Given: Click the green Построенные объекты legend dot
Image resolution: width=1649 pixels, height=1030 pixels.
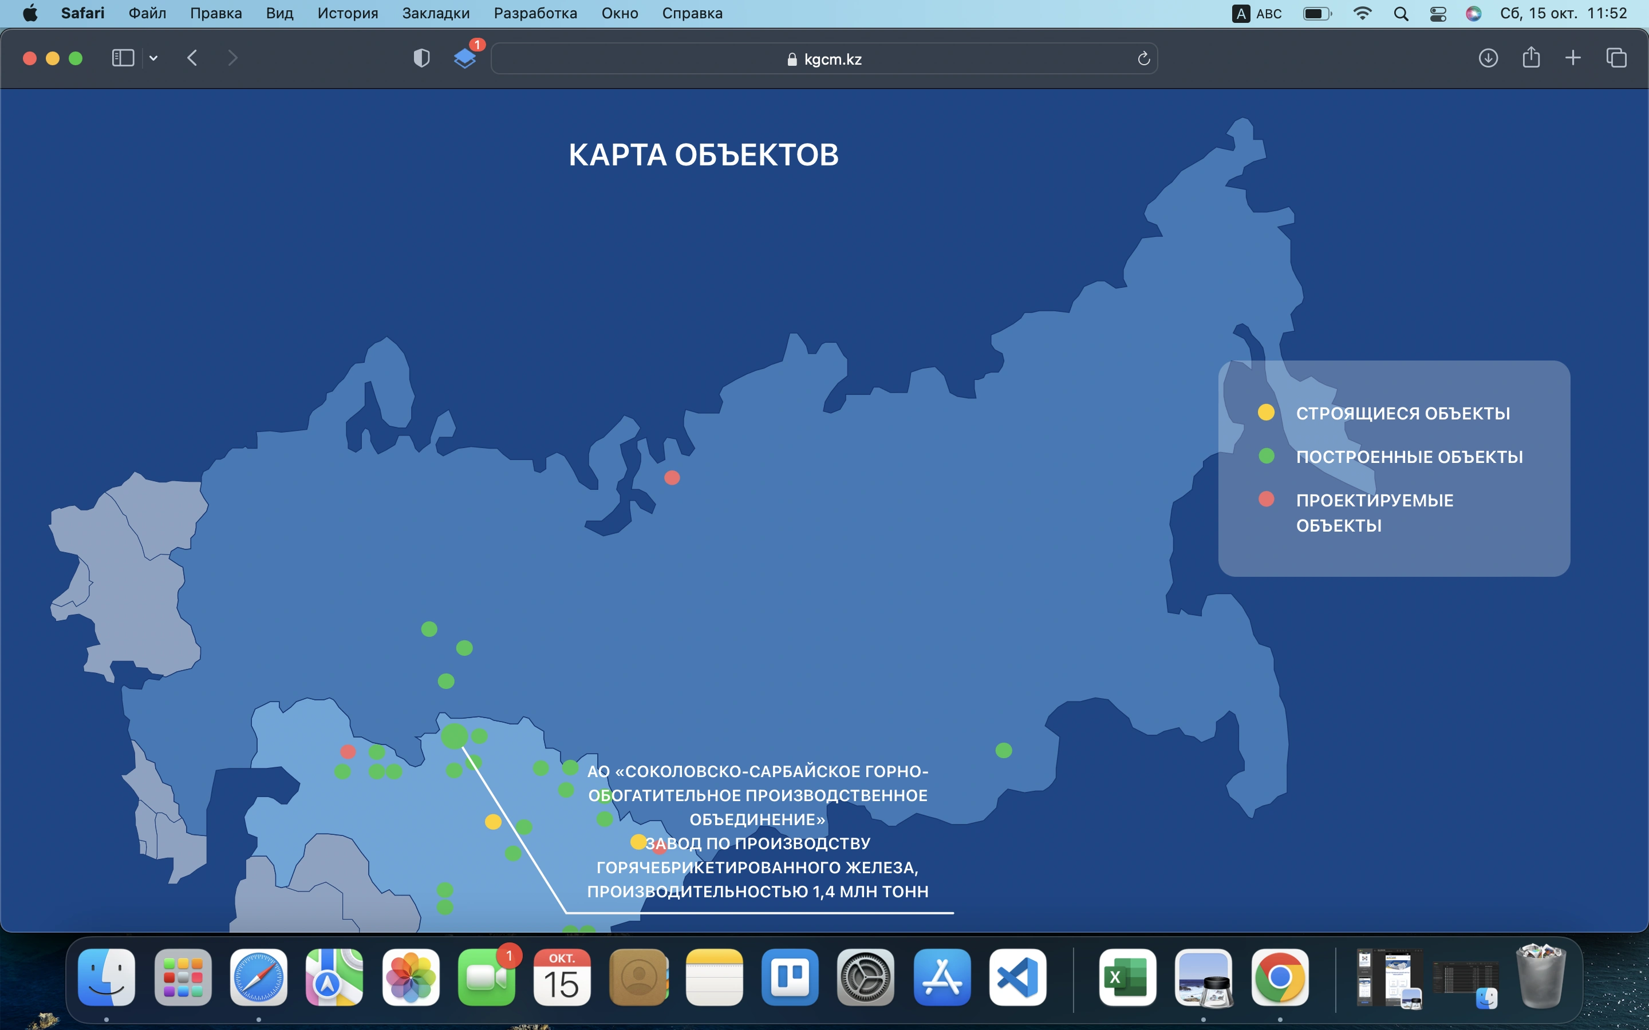Looking at the screenshot, I should click(1266, 455).
